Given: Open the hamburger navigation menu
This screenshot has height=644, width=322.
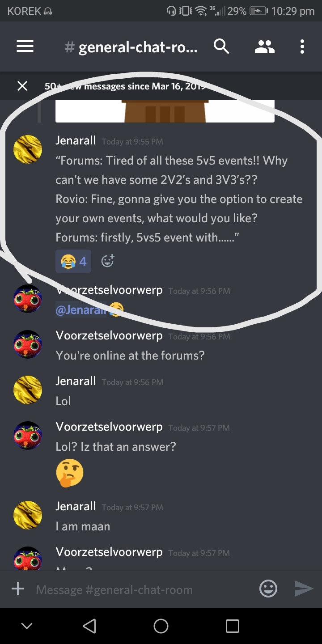Looking at the screenshot, I should click(25, 47).
